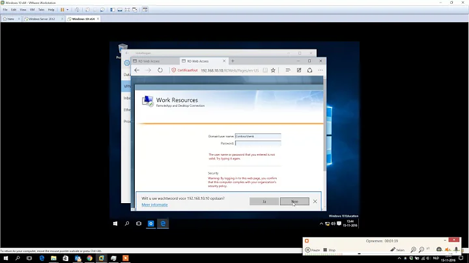Toggle console view icon in VMware toolbar
The height and width of the screenshot is (263, 469).
point(145,10)
